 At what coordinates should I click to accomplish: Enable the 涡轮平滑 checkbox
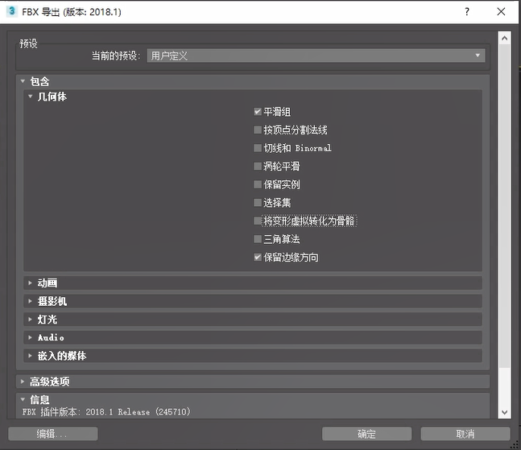258,167
